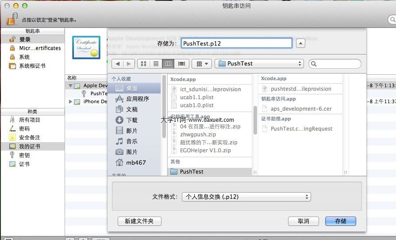Select the PushTest folder in column
The image size is (396, 240).
tap(210, 171)
